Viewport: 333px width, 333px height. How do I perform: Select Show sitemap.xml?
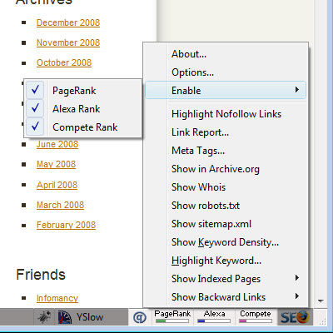pos(226,224)
